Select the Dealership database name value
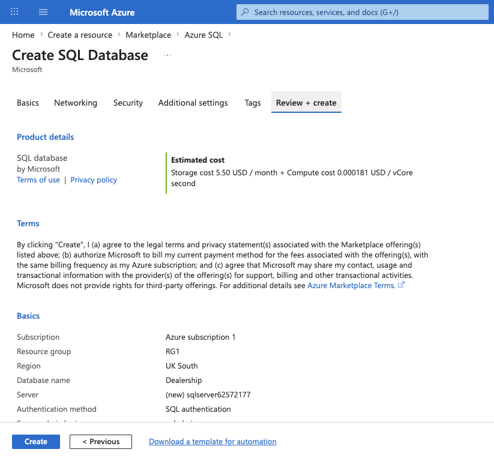The image size is (494, 461). [x=184, y=381]
